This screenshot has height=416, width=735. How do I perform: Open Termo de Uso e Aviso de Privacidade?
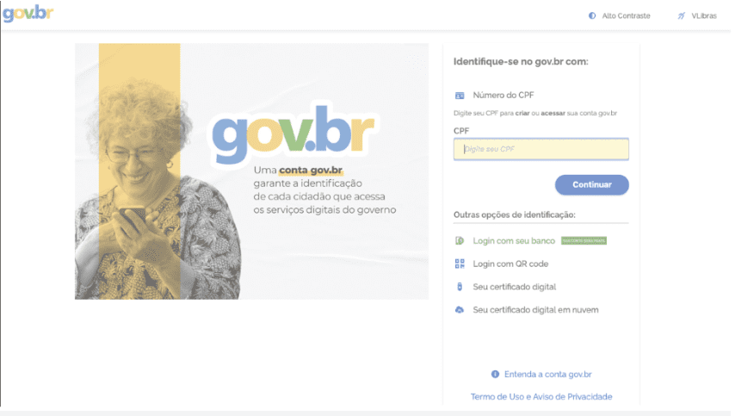coord(541,397)
